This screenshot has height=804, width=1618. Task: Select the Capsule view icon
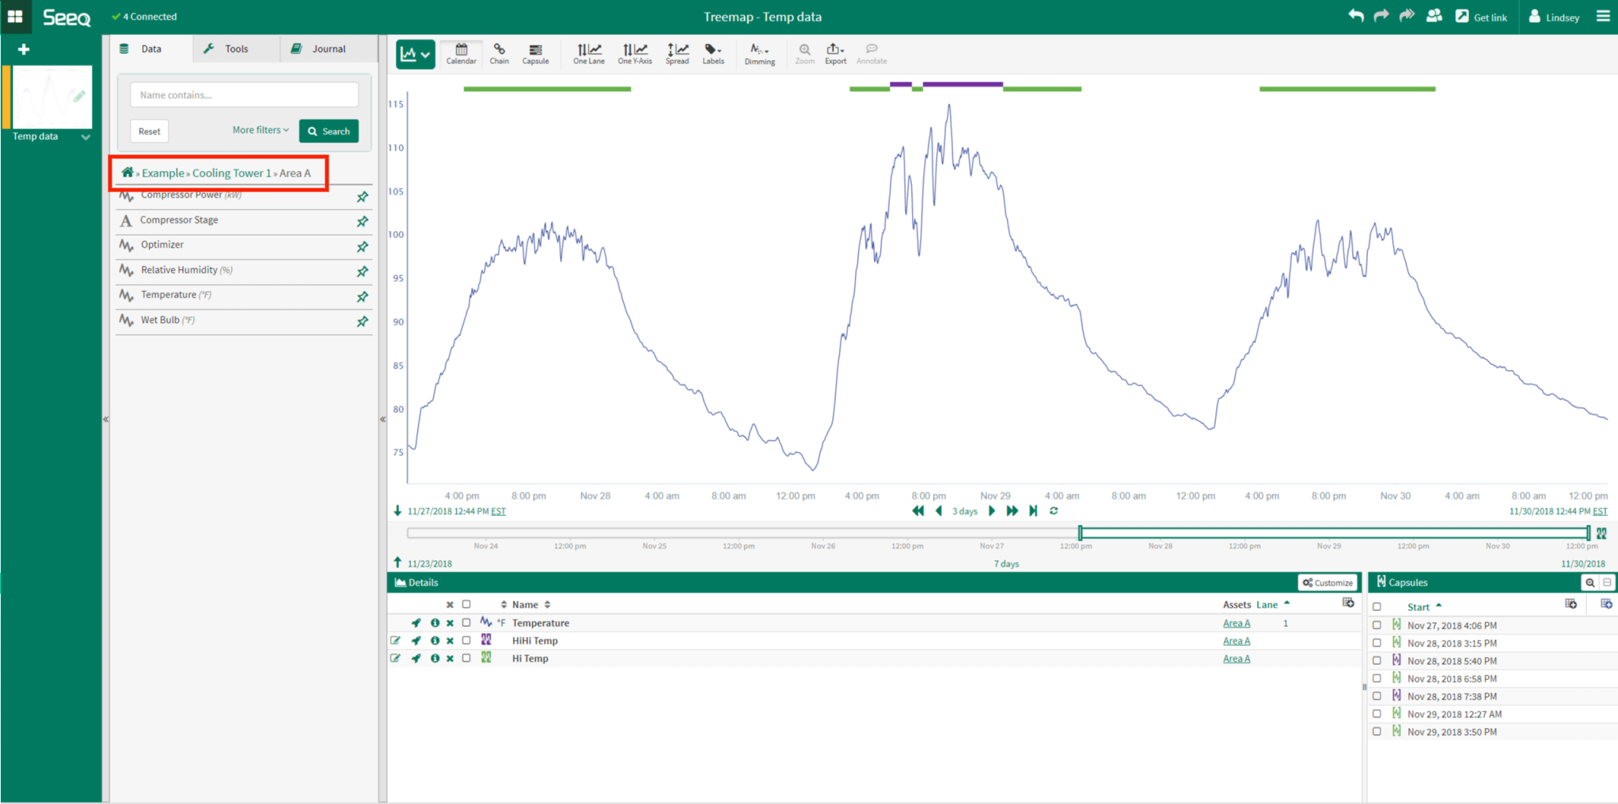[535, 53]
